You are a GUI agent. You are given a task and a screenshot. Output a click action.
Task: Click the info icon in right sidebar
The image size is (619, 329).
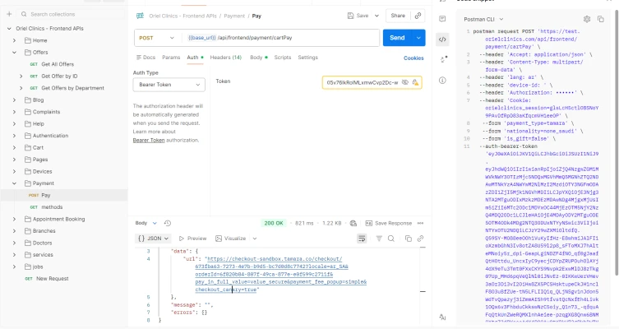pos(442,81)
